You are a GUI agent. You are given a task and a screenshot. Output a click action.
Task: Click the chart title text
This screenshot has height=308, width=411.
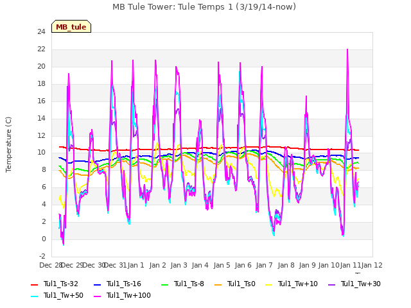tap(204, 7)
